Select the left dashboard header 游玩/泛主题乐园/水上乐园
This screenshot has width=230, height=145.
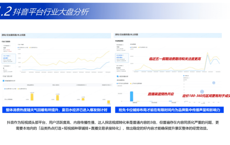click(13, 35)
